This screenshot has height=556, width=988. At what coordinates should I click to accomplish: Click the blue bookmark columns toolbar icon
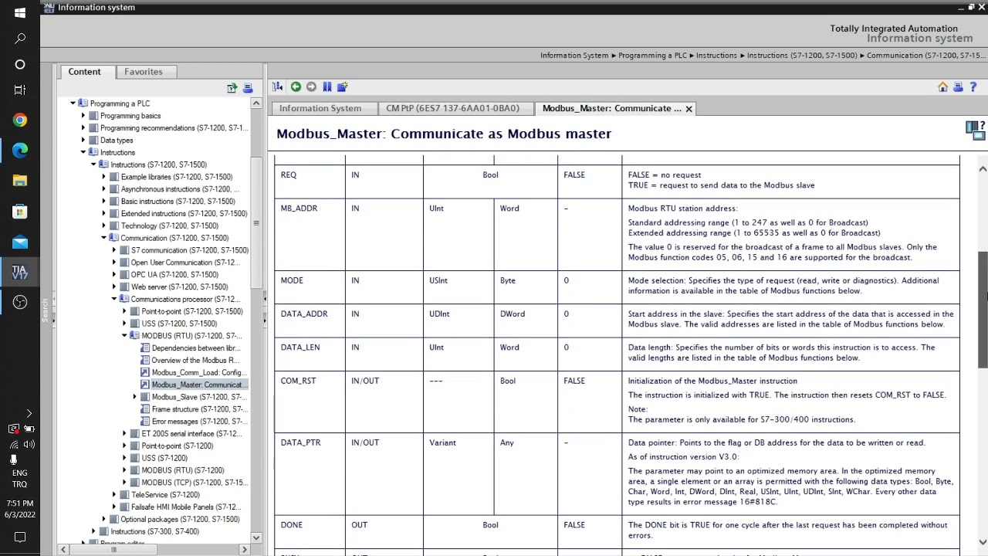(327, 87)
